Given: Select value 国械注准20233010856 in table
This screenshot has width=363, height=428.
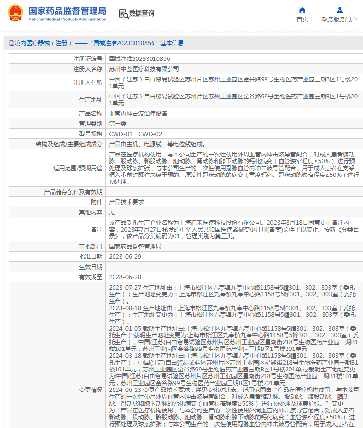Looking at the screenshot, I should pos(139,58).
